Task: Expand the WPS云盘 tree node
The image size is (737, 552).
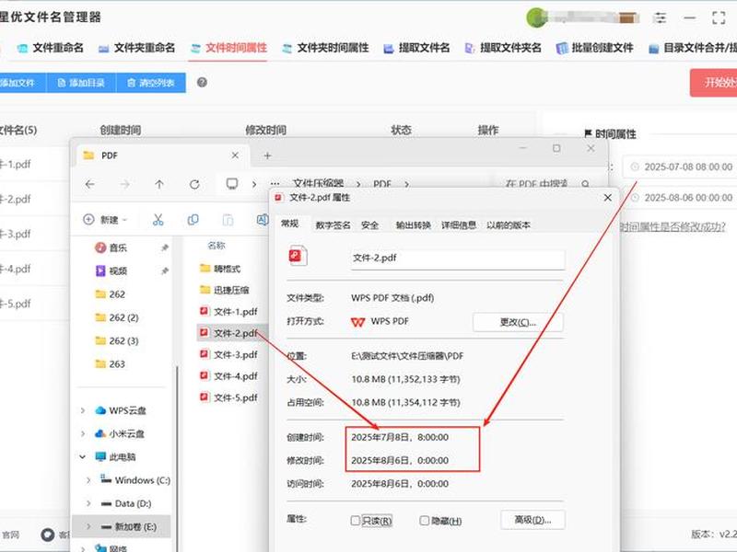Action: (x=83, y=410)
